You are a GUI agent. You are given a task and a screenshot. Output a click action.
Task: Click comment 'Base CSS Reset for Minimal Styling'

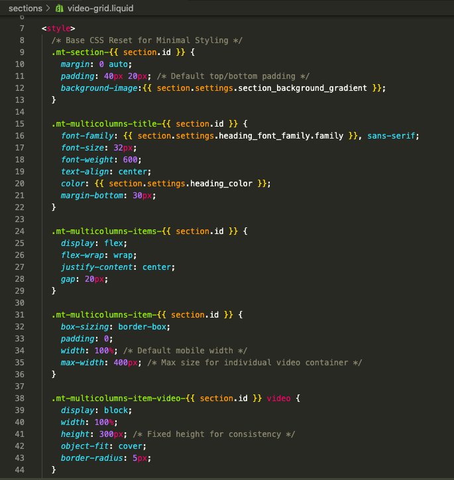(147, 40)
